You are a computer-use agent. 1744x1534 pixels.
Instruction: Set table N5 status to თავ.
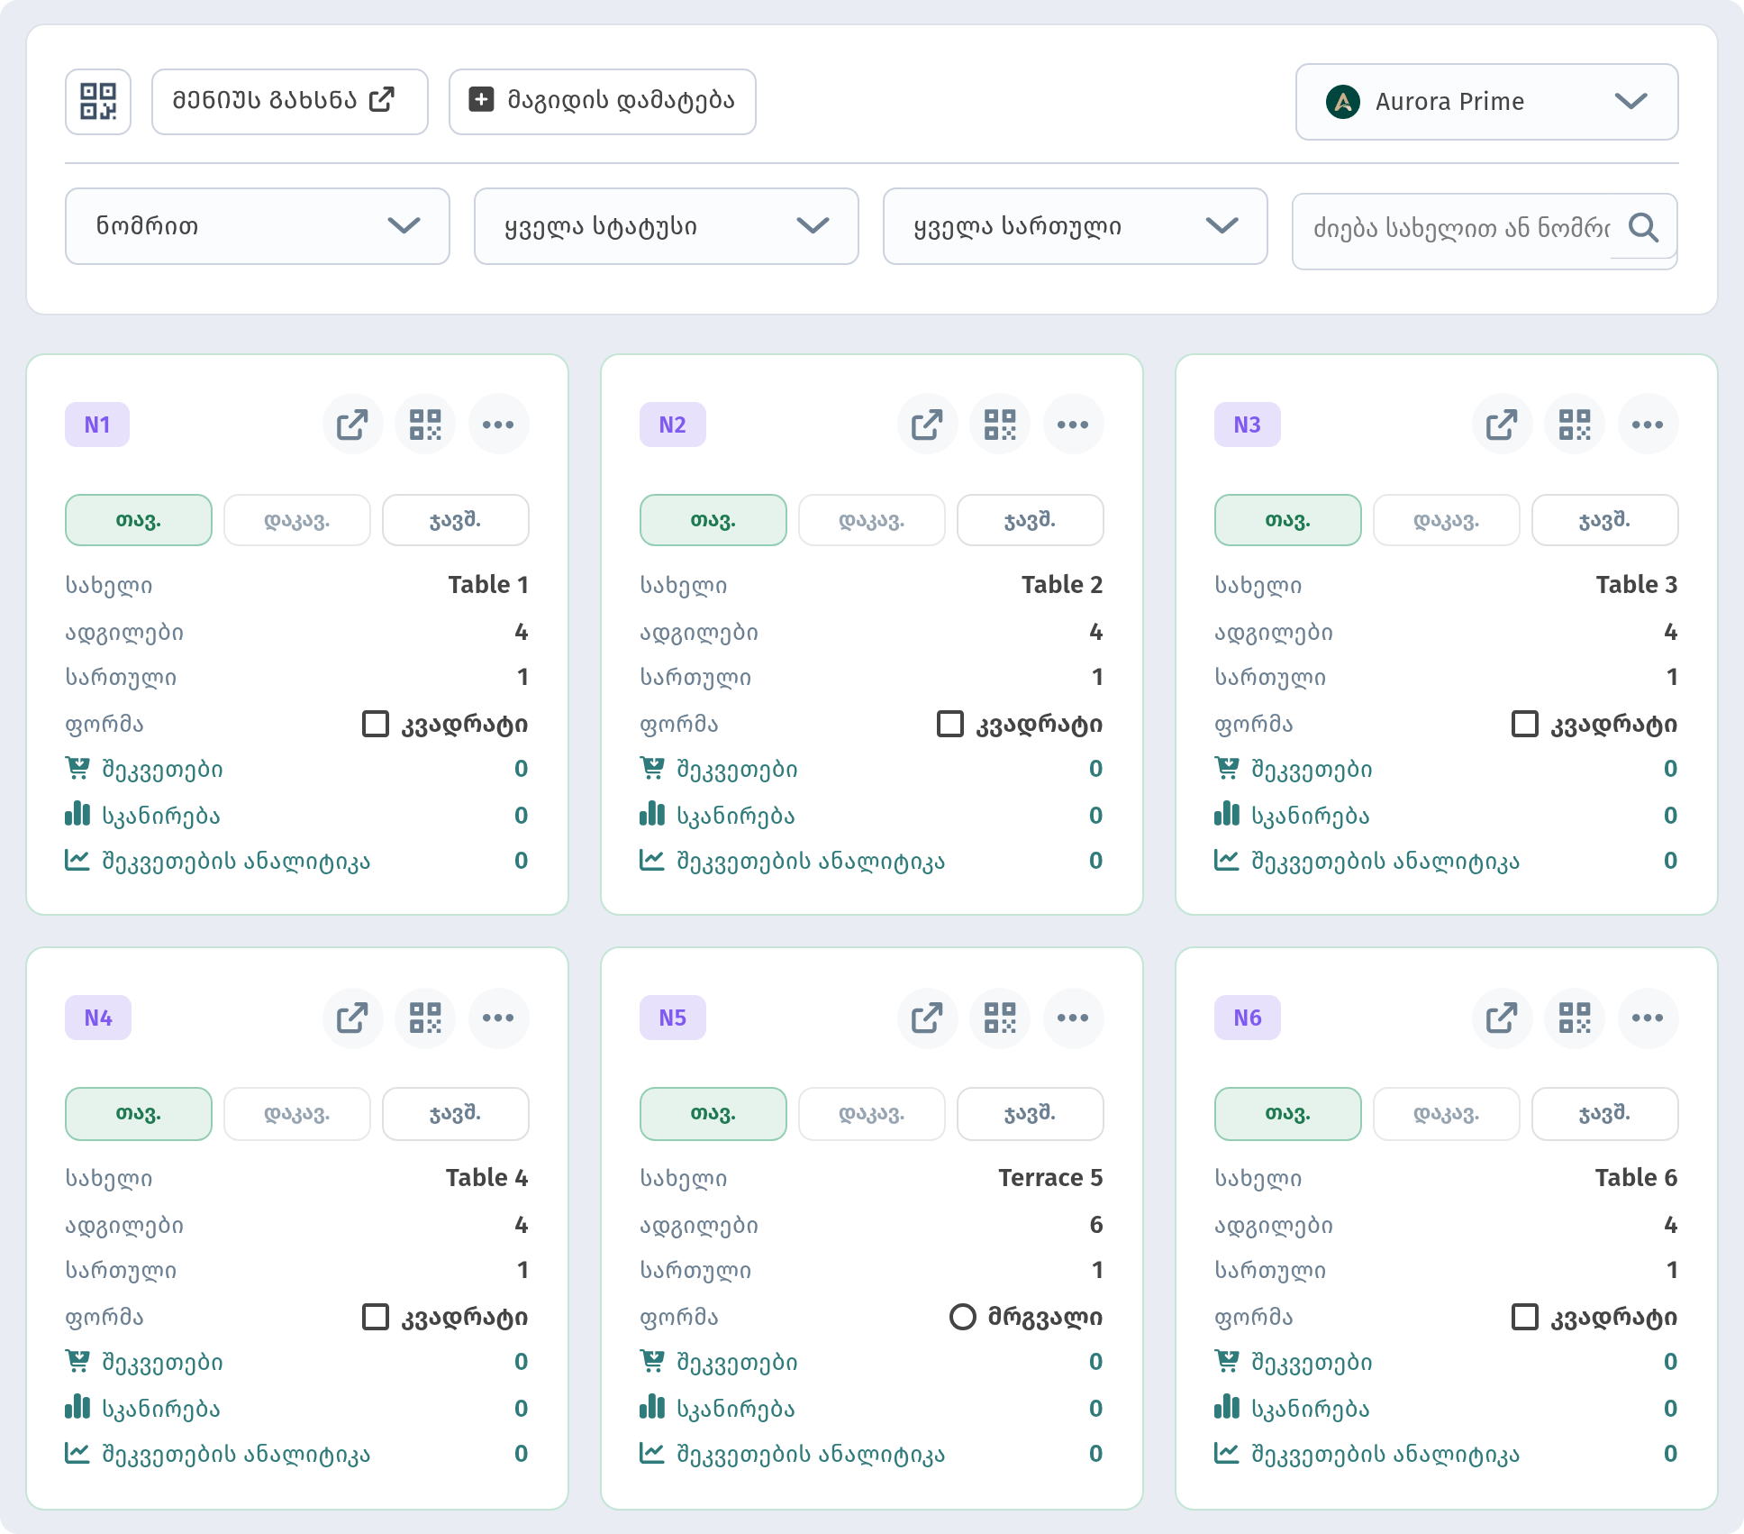coord(713,1113)
